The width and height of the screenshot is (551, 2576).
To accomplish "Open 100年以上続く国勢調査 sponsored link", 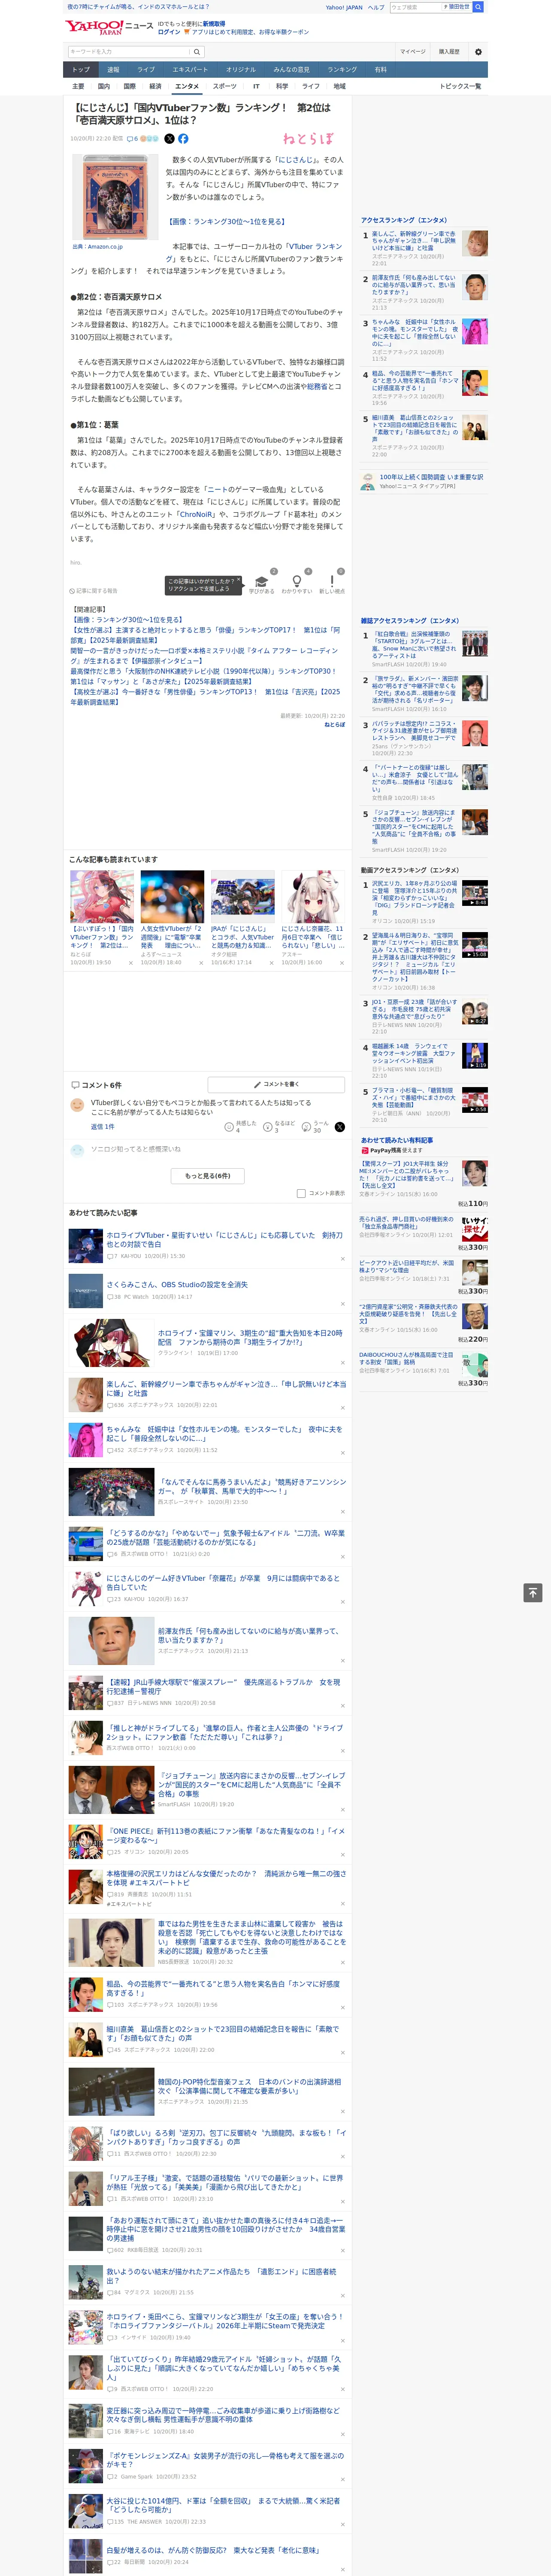I will pyautogui.click(x=431, y=477).
